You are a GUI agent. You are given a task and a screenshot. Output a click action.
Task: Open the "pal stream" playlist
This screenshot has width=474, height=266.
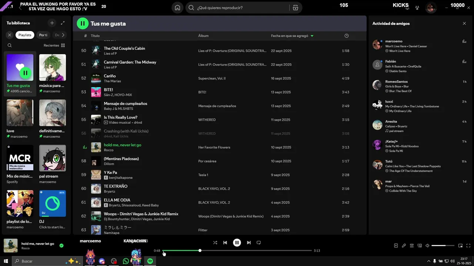(53, 158)
